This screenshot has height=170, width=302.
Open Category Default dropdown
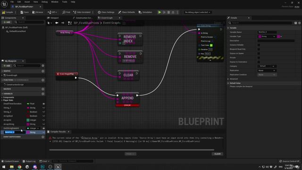pyautogui.click(x=267, y=66)
